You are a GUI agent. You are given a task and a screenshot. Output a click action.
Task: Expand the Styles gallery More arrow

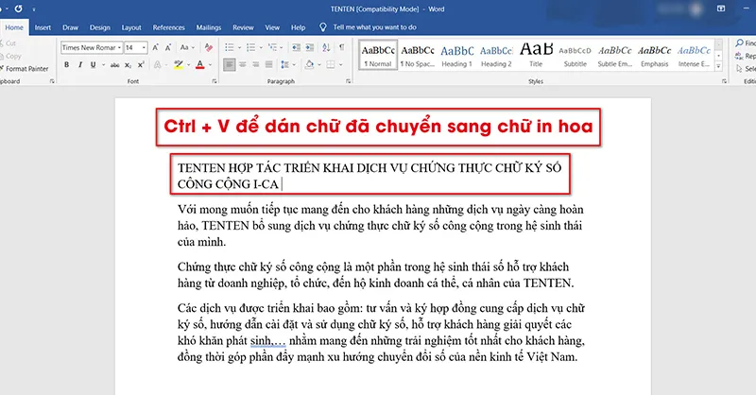(x=718, y=66)
